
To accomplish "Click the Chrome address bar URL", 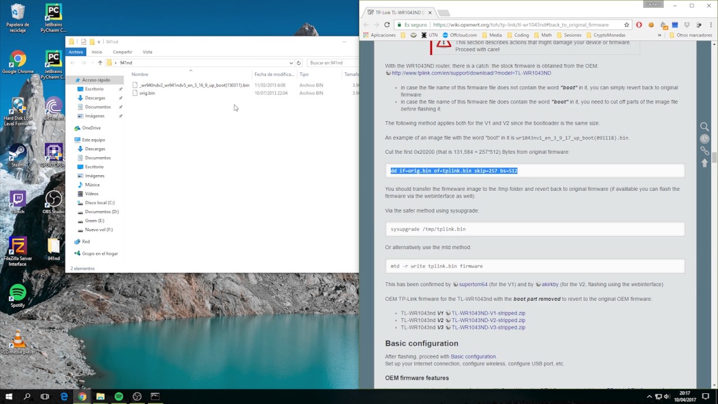I will 521,25.
